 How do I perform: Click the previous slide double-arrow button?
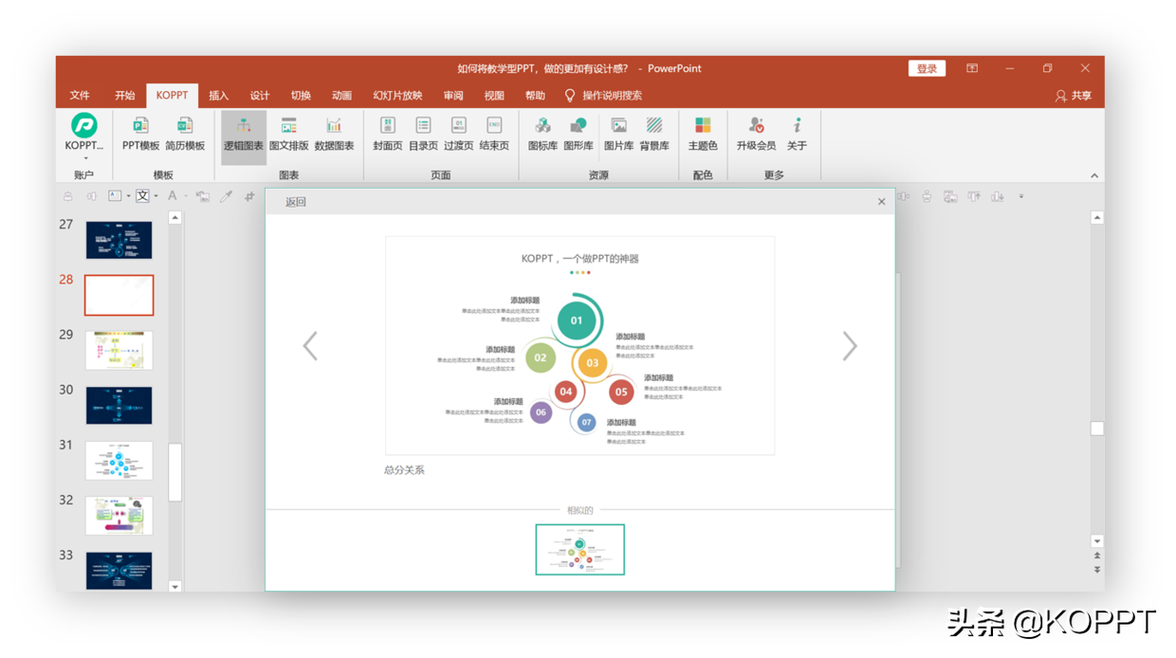(1097, 557)
